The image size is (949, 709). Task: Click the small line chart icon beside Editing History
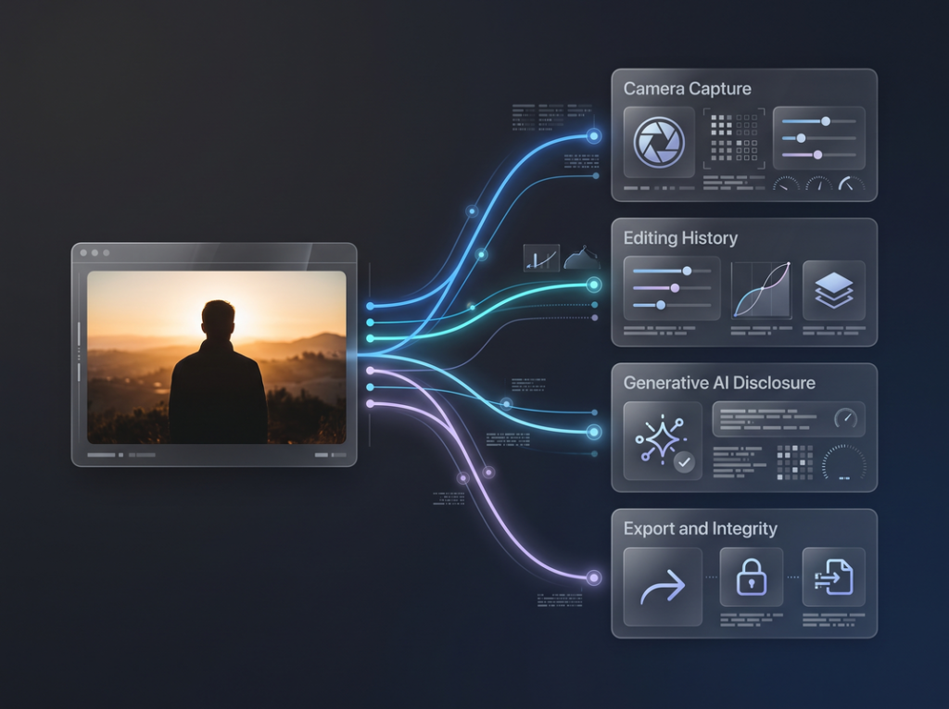coord(541,258)
